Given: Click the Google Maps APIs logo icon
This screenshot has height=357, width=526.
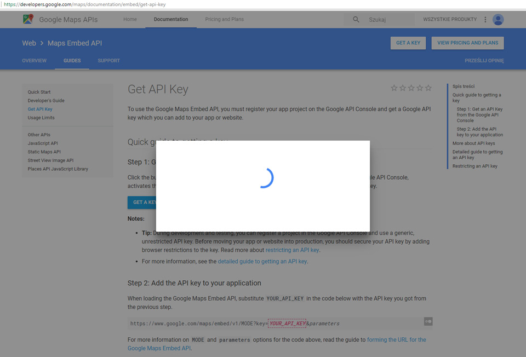Looking at the screenshot, I should (x=28, y=19).
